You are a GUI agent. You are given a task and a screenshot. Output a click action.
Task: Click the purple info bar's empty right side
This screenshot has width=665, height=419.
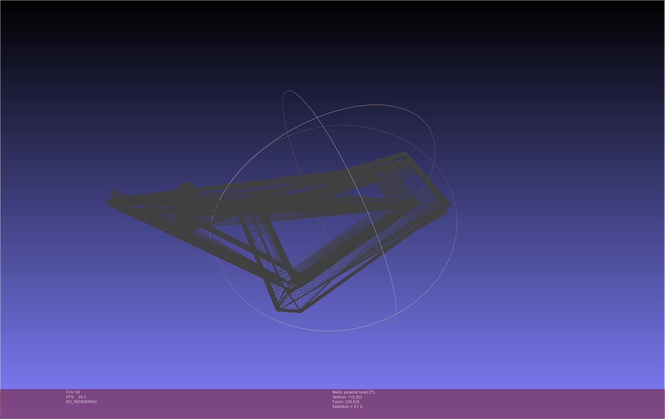(539, 403)
